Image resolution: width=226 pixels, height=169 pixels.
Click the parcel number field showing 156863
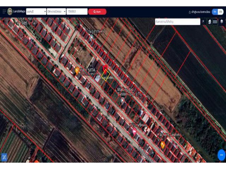tap(77, 12)
